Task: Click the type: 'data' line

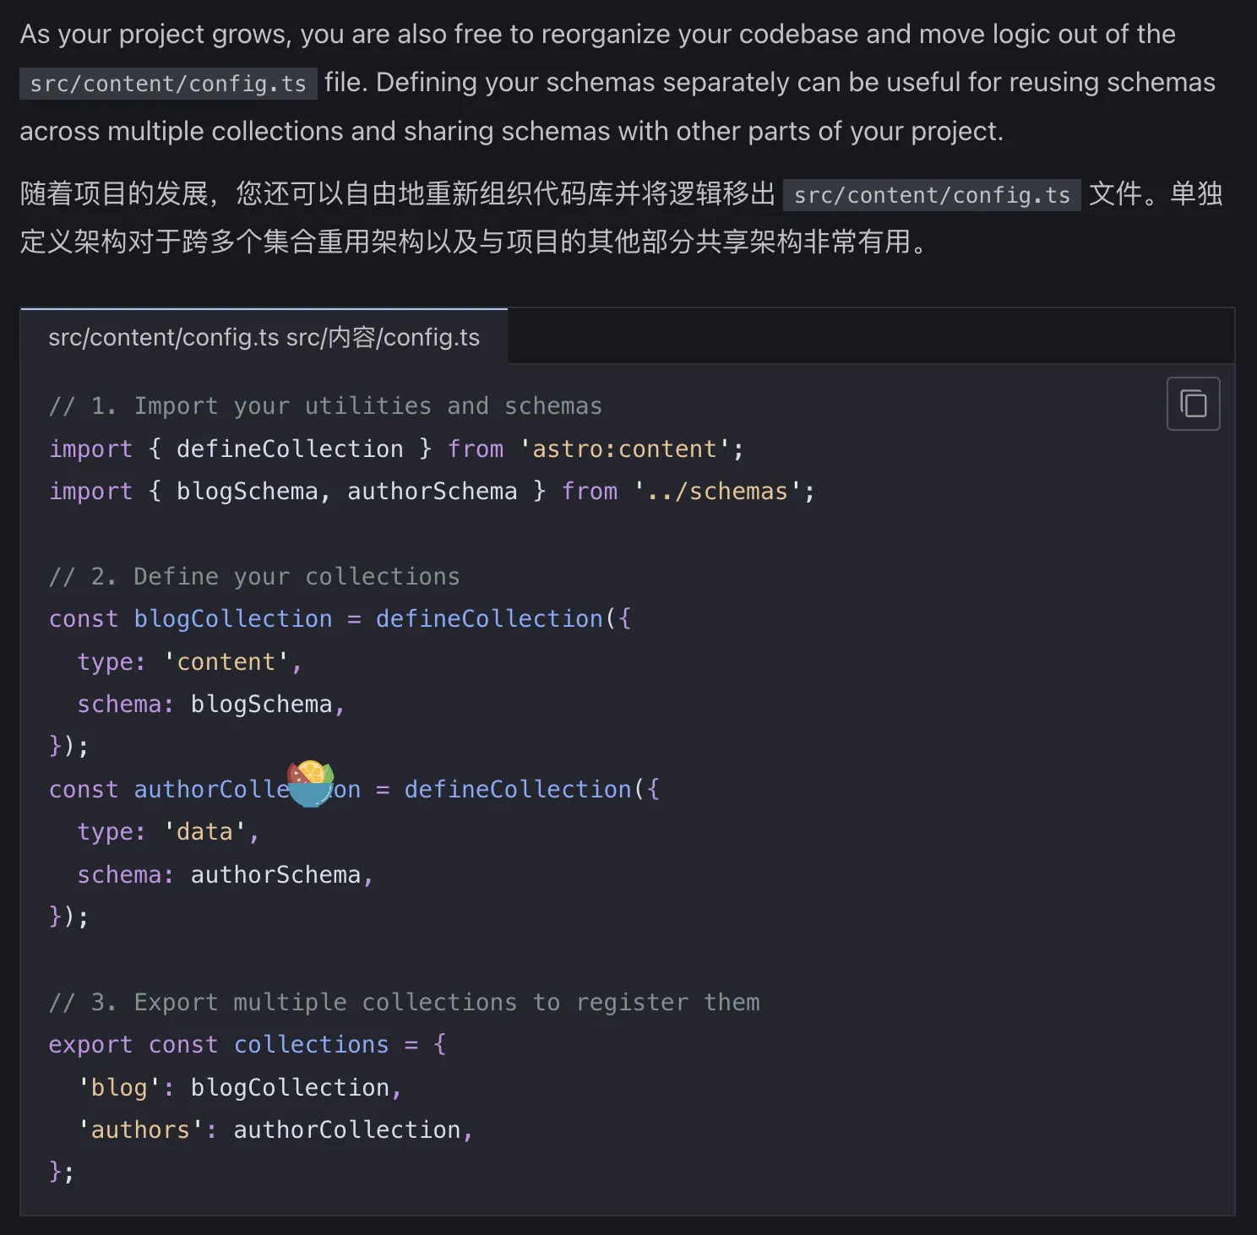Action: (167, 832)
